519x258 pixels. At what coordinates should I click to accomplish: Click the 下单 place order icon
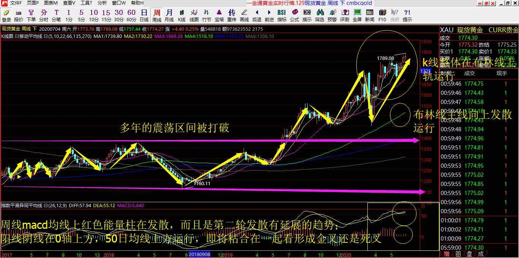point(31,16)
